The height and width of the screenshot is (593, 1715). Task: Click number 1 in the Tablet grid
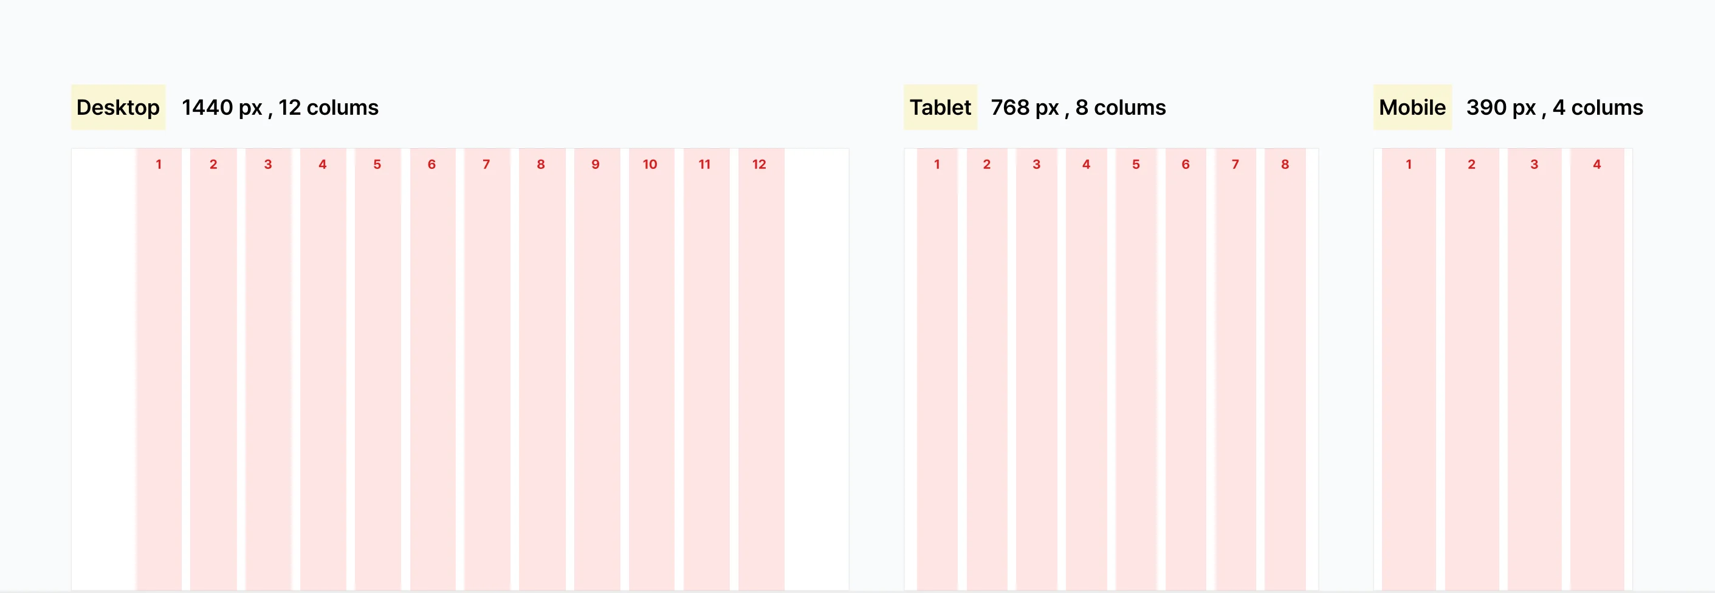coord(937,165)
